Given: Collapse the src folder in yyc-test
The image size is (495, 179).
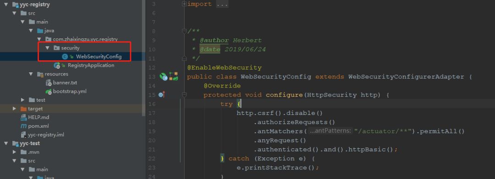Looking at the screenshot, I should pyautogui.click(x=14, y=161).
